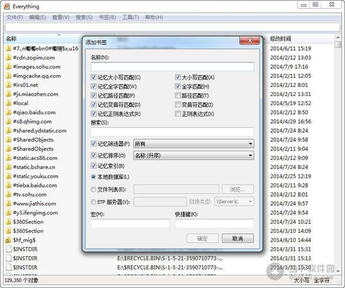Open the 工具(T) menu
Viewport: 345px width, 288px height.
[x=131, y=17]
